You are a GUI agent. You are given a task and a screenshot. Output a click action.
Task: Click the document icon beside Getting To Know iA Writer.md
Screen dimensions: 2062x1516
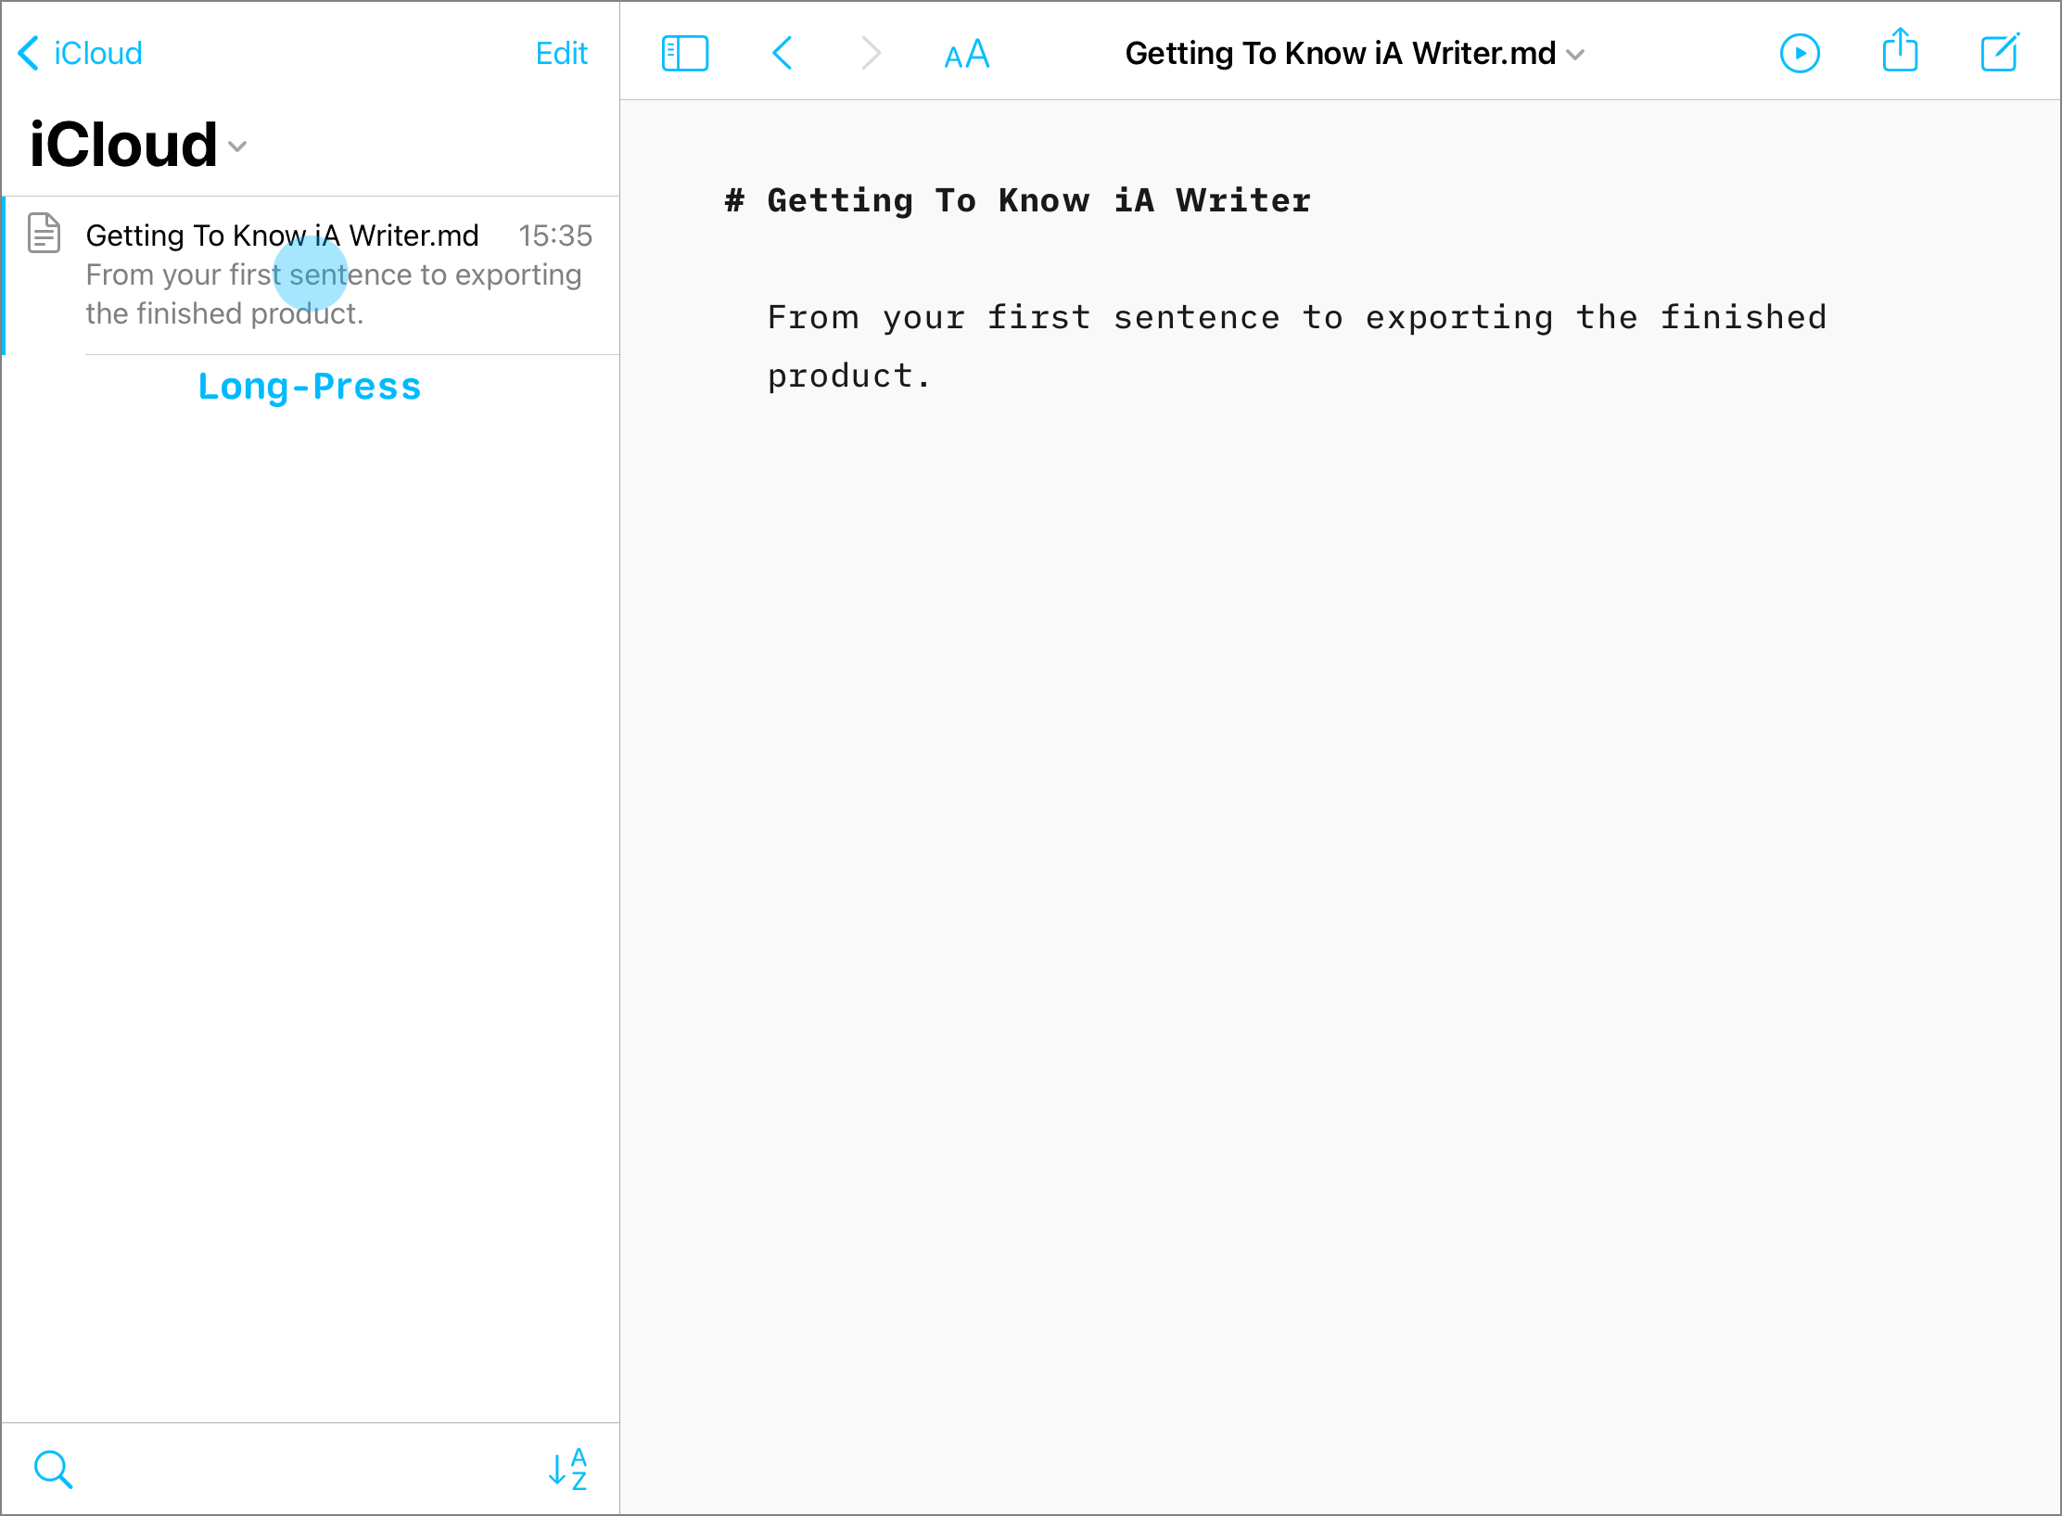(44, 233)
